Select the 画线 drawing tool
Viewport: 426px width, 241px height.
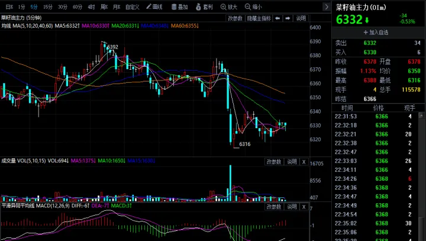point(154,7)
